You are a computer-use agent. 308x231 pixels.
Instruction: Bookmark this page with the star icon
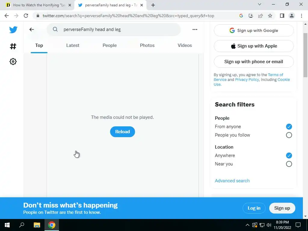[x=270, y=16]
